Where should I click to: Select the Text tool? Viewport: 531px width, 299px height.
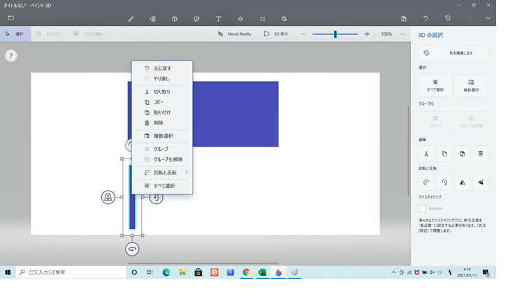point(219,19)
